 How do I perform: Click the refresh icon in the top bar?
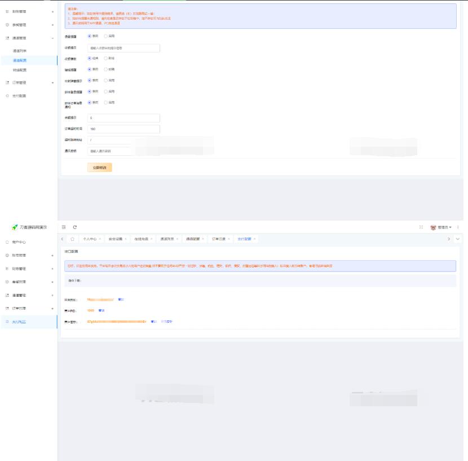coord(74,227)
